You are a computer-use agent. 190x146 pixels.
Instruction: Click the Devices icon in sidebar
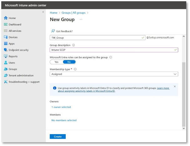point(6,37)
